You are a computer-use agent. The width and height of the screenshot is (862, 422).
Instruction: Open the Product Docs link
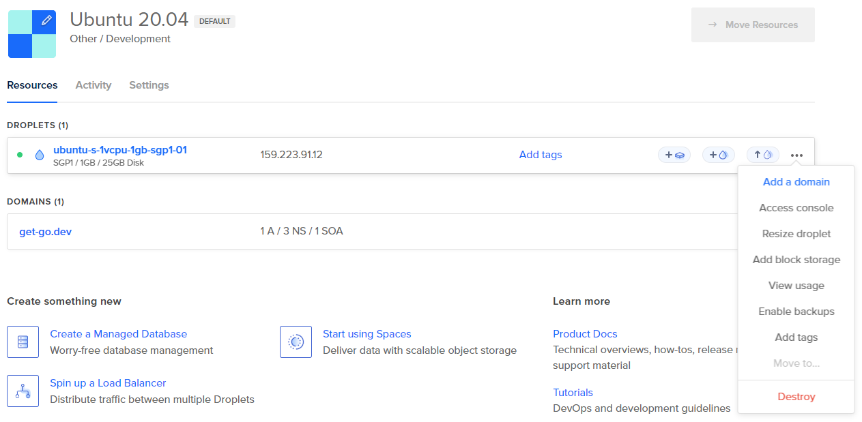click(584, 334)
